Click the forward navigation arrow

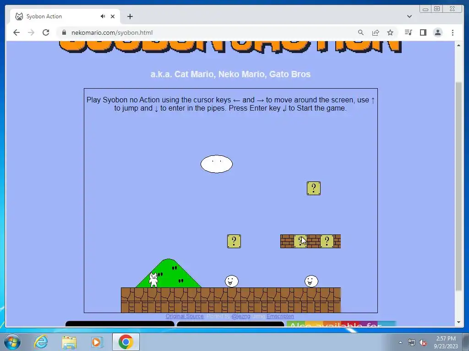coord(31,32)
